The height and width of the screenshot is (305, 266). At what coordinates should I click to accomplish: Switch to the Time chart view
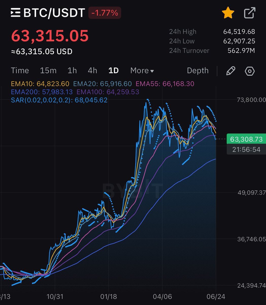point(20,71)
